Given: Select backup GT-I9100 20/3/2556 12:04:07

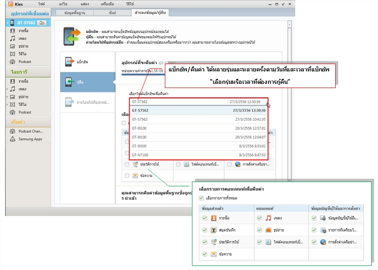Looking at the screenshot, I should pos(198,137).
